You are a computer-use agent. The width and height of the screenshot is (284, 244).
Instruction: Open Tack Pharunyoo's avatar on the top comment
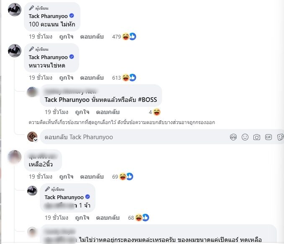point(15,10)
